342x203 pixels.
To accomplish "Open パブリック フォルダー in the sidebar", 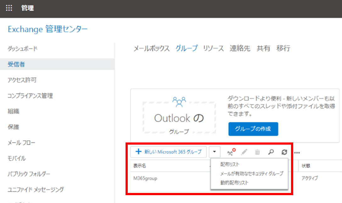I will pos(29,174).
